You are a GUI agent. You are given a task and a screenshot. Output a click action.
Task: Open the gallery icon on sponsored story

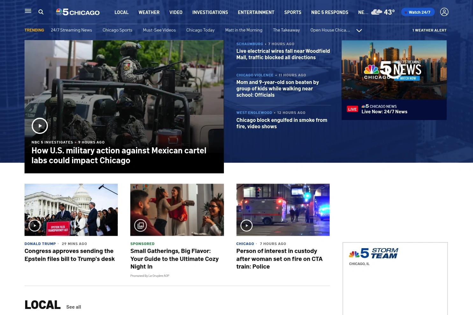[140, 226]
